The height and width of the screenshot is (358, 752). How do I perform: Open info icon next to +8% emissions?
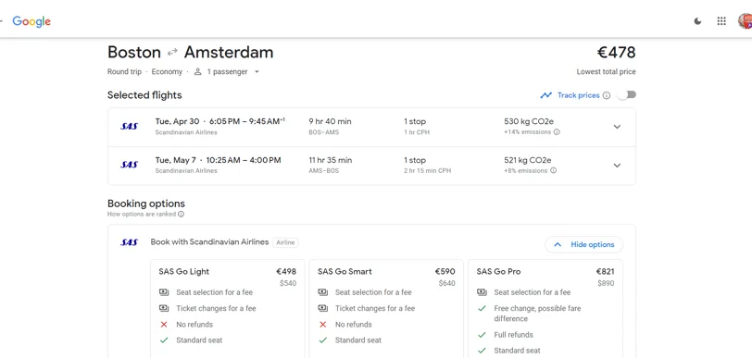554,170
